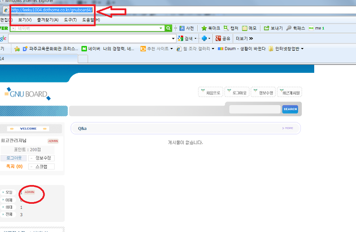356x232 pixels.
Task: Click the Naver toolbar search input
Action: pyautogui.click(x=88, y=28)
